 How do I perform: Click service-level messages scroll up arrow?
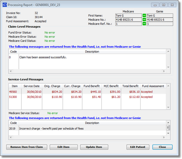[168, 122]
